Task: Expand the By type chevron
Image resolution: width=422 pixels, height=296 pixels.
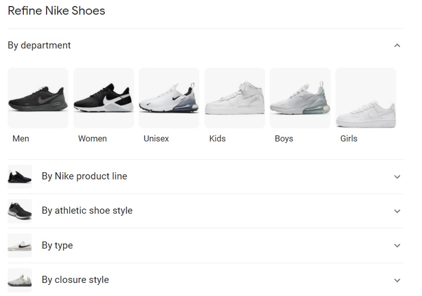Action: (397, 246)
